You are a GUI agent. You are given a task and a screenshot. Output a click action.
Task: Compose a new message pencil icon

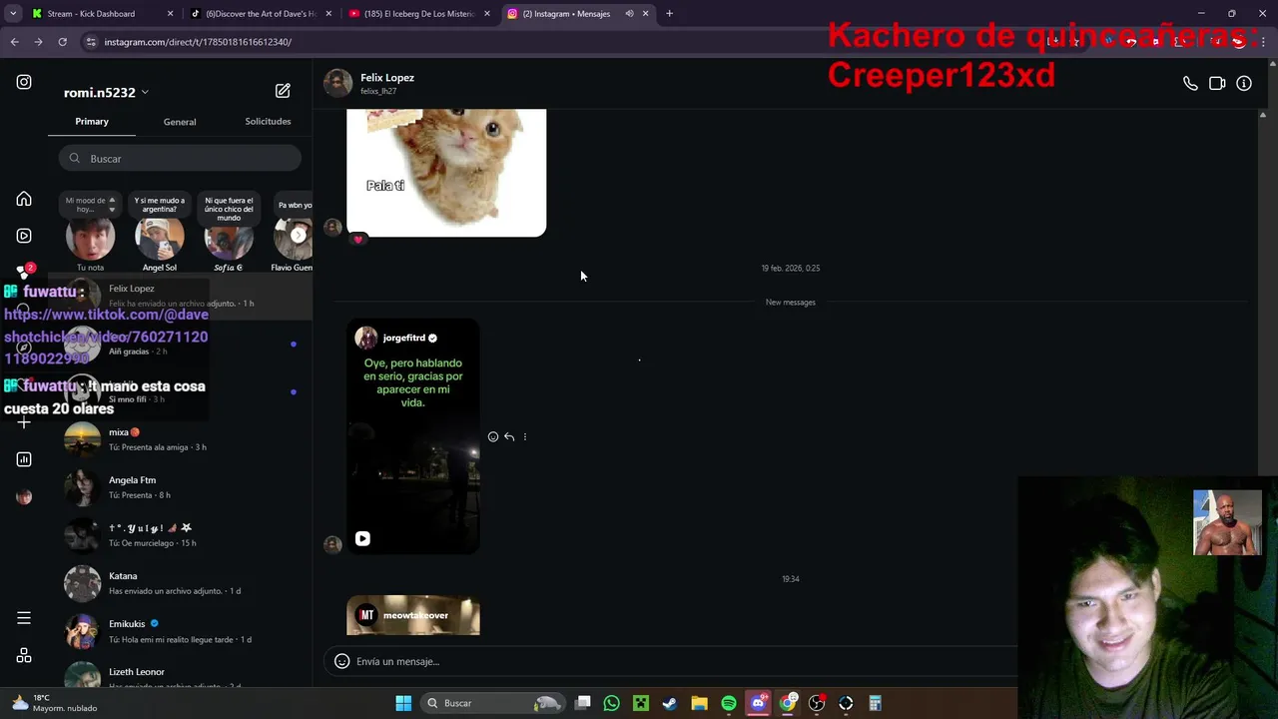pos(283,91)
